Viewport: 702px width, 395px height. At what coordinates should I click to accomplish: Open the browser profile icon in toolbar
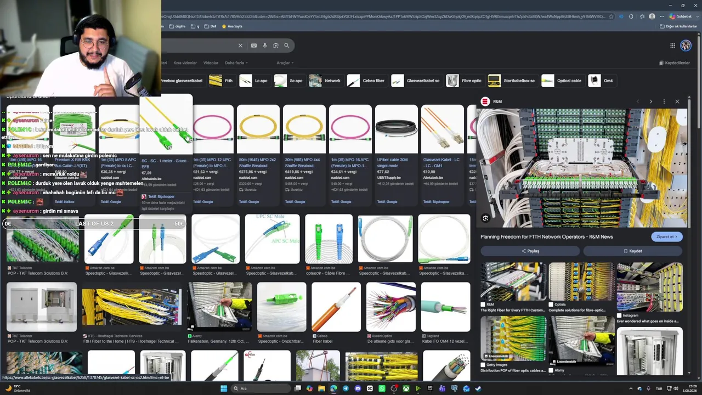tap(652, 16)
